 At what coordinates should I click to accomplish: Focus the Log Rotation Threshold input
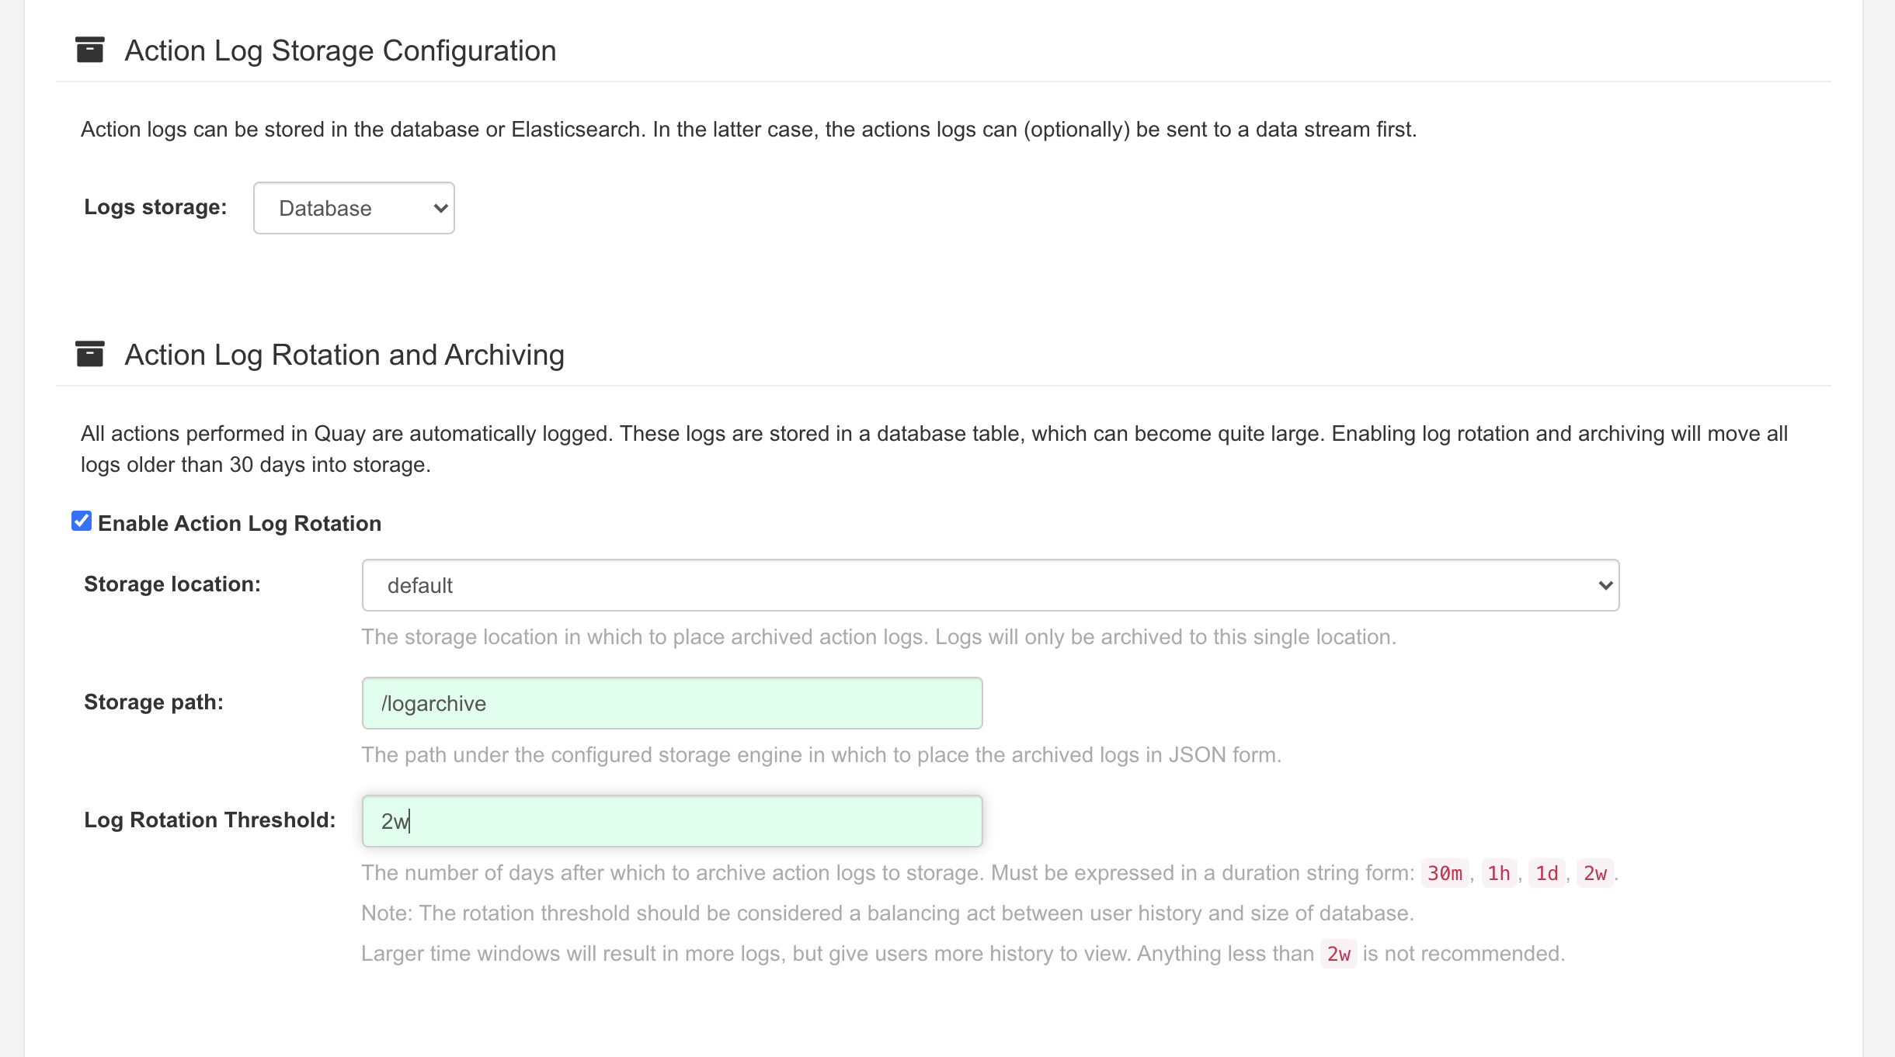[x=672, y=821]
